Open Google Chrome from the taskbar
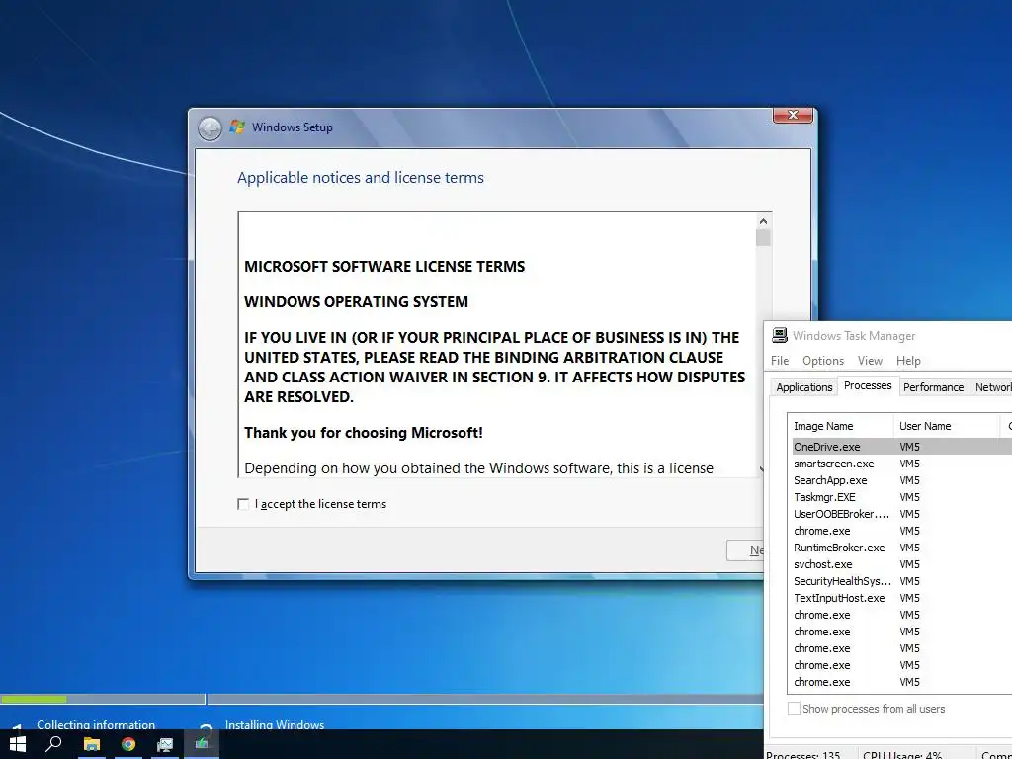The width and height of the screenshot is (1012, 759). pos(128,744)
